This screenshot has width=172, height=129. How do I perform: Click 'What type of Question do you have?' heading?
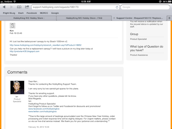(146, 48)
